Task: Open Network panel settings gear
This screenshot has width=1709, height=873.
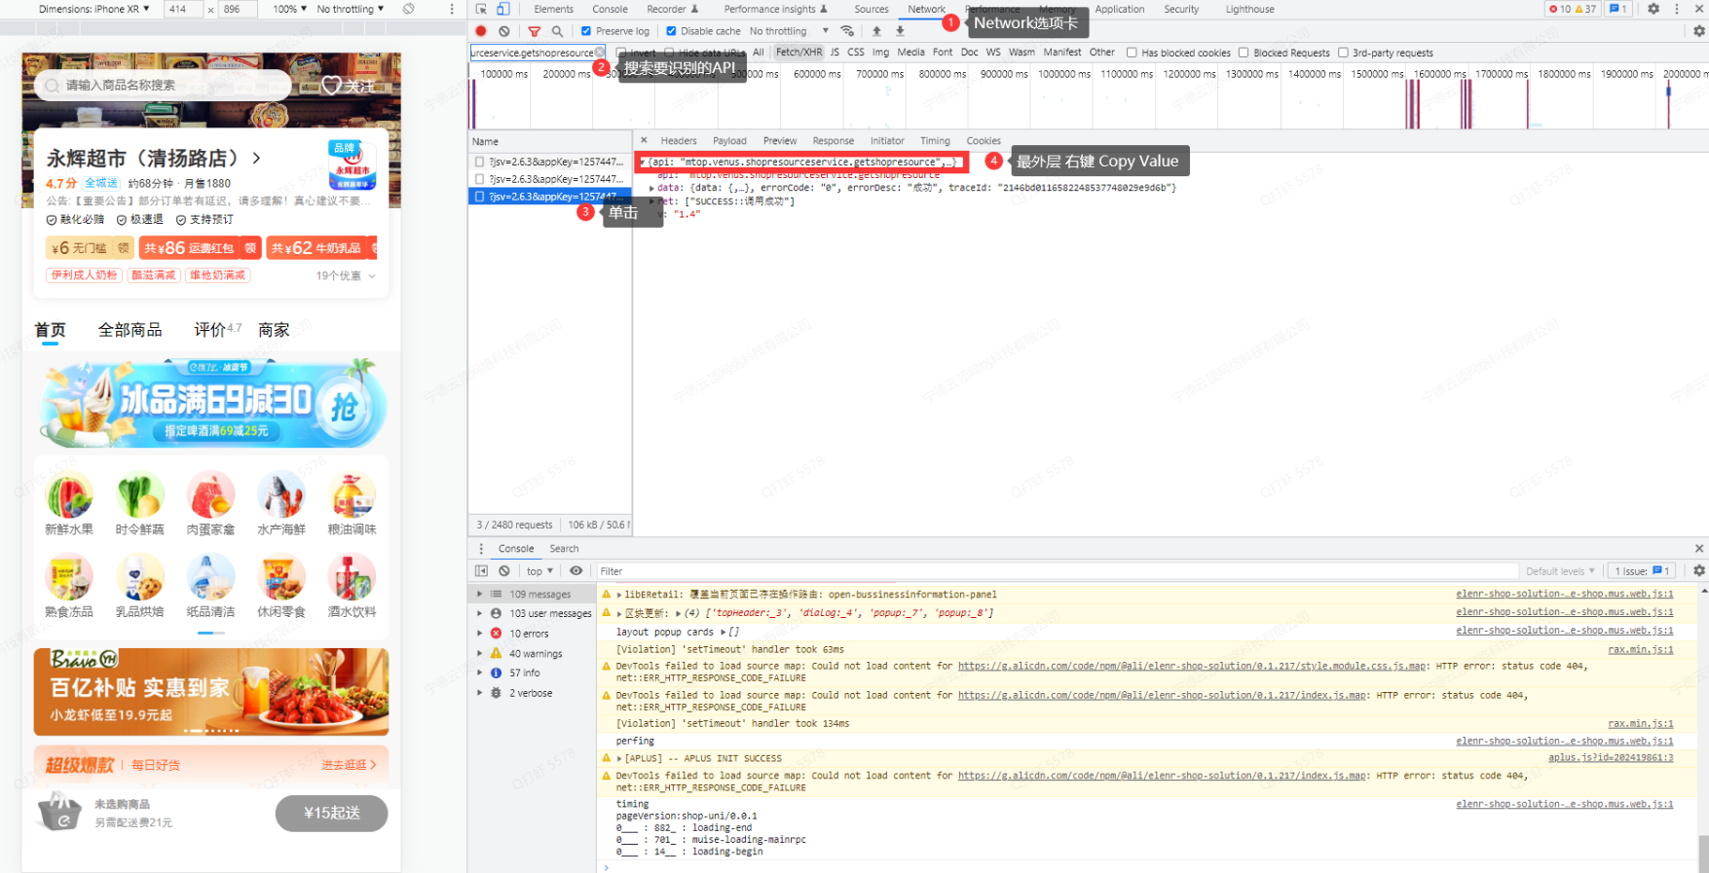Action: point(1699,31)
